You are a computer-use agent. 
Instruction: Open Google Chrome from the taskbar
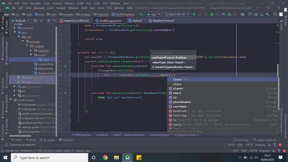(x=105, y=157)
